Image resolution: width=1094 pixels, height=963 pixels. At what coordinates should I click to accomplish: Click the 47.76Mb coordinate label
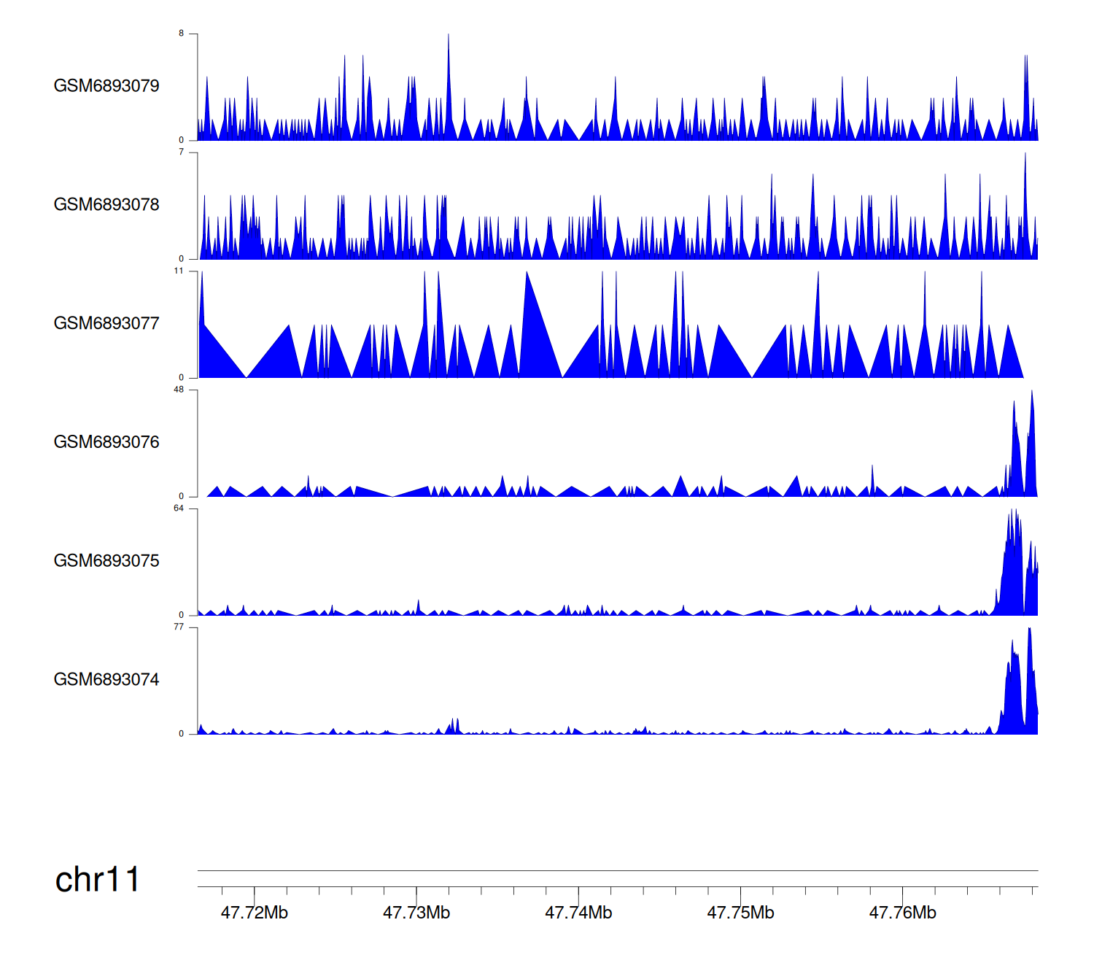902,913
